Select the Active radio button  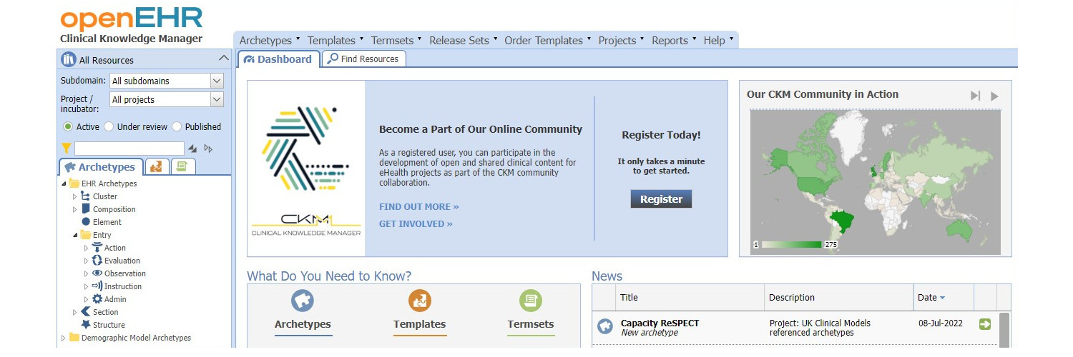tap(68, 126)
